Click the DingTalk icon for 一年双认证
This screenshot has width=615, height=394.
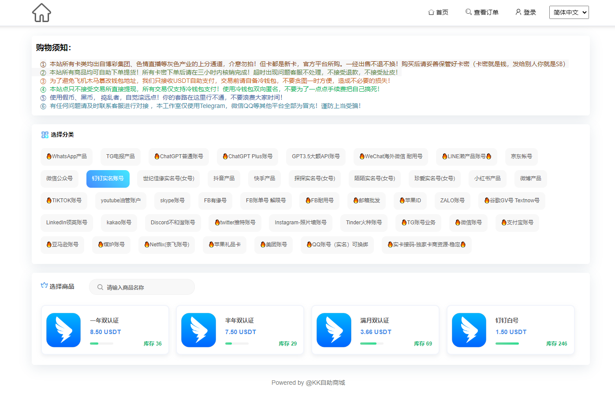pyautogui.click(x=63, y=330)
